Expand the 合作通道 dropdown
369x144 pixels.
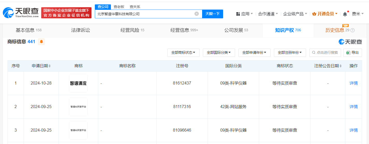(x=268, y=14)
